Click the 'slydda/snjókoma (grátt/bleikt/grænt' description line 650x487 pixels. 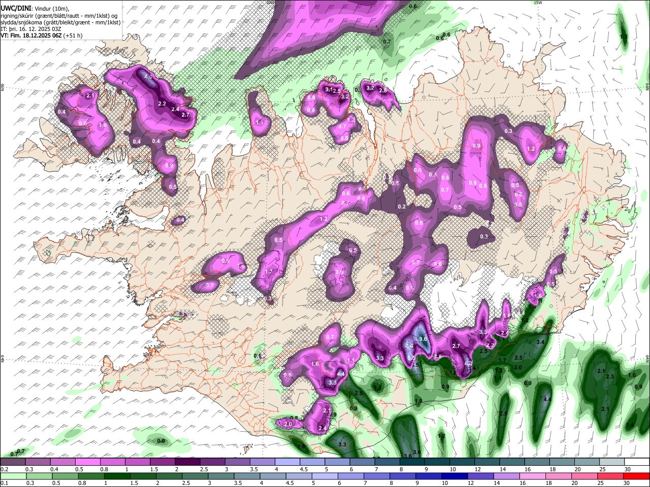click(x=60, y=22)
